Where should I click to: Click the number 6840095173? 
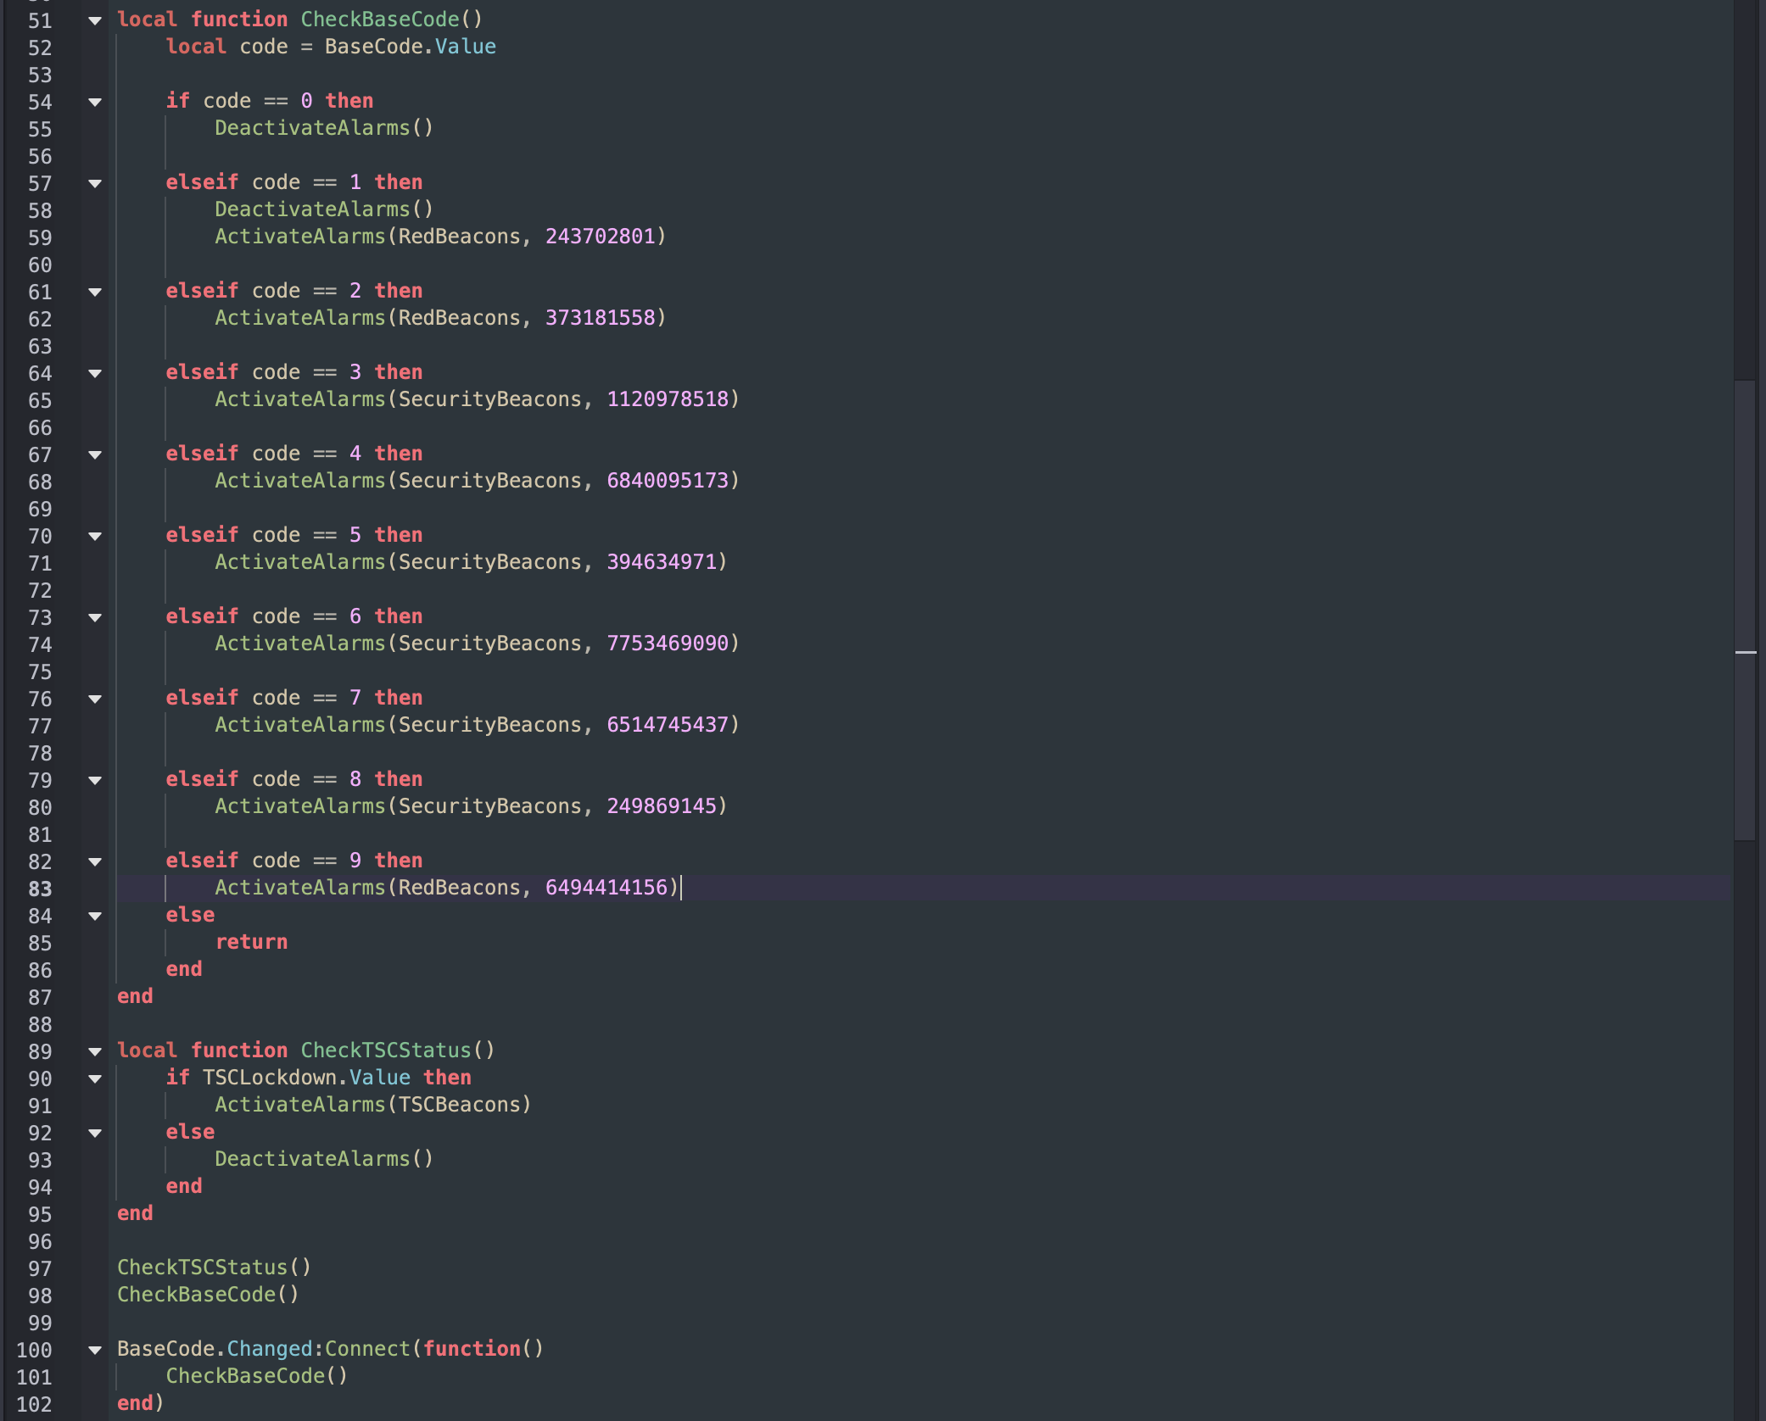(x=668, y=480)
